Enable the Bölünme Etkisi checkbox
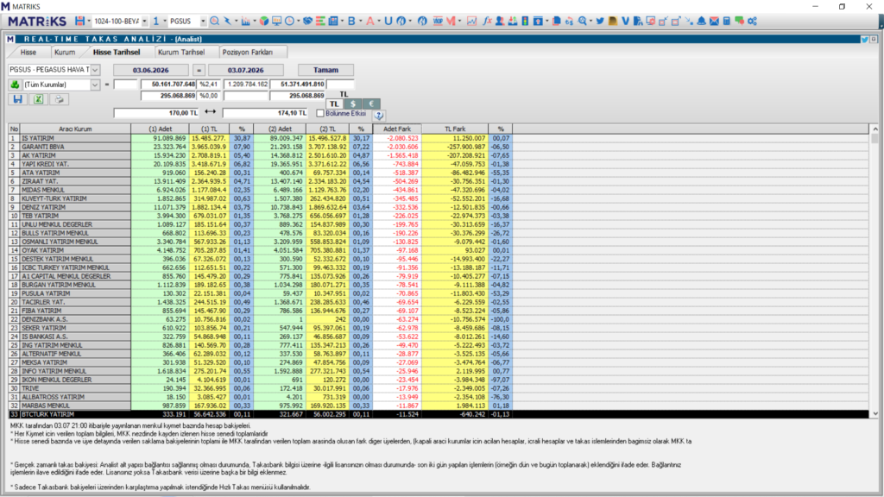 pyautogui.click(x=320, y=113)
